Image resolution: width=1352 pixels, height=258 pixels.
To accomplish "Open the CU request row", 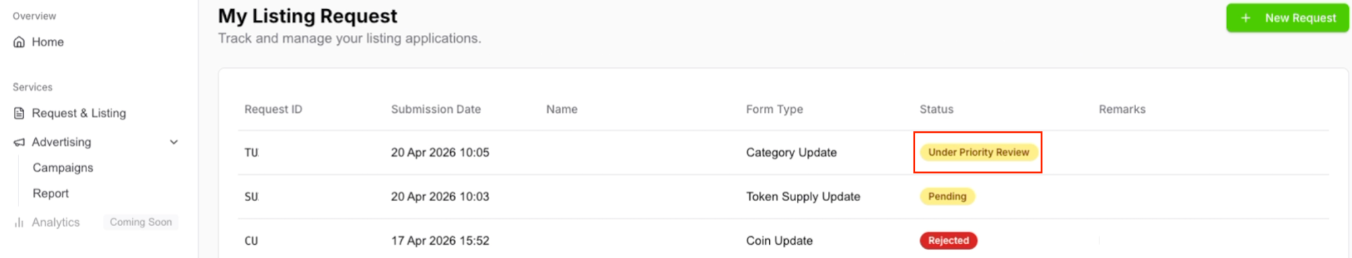I will [x=783, y=240].
